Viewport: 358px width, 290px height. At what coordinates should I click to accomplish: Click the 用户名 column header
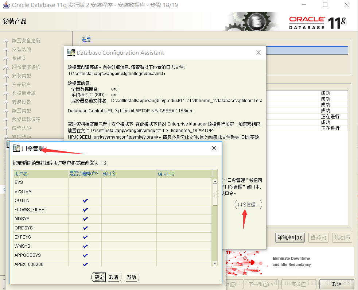41,174
